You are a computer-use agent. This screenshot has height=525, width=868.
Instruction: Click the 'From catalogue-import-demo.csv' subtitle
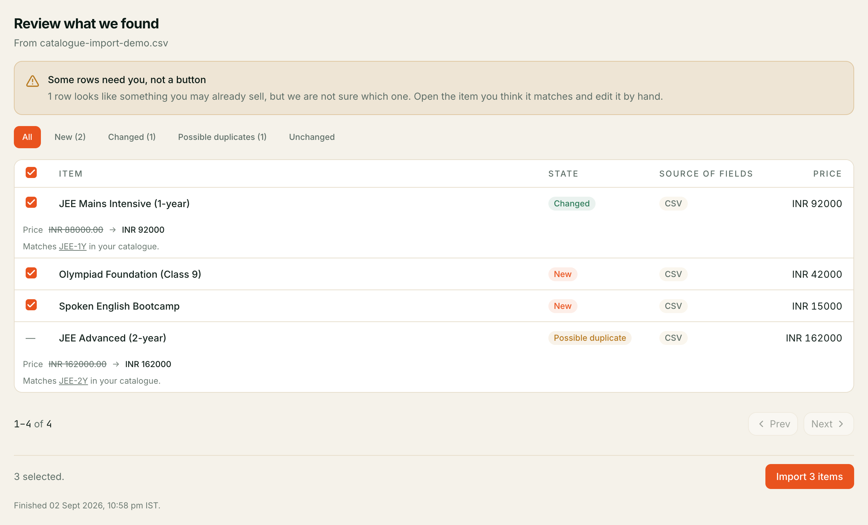coord(91,43)
